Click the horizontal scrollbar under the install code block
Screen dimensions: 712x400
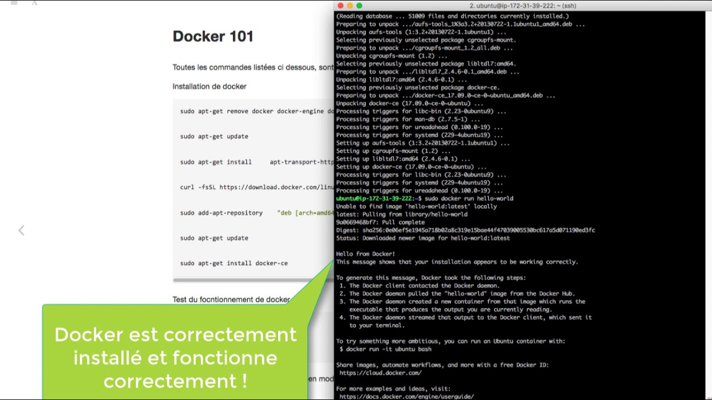(253, 280)
